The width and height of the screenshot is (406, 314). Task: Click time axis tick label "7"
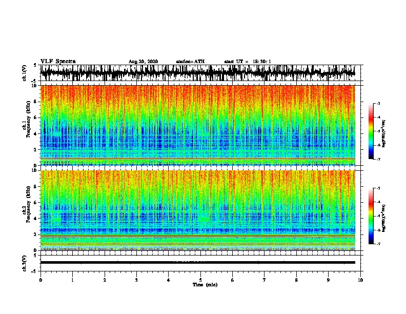265,280
